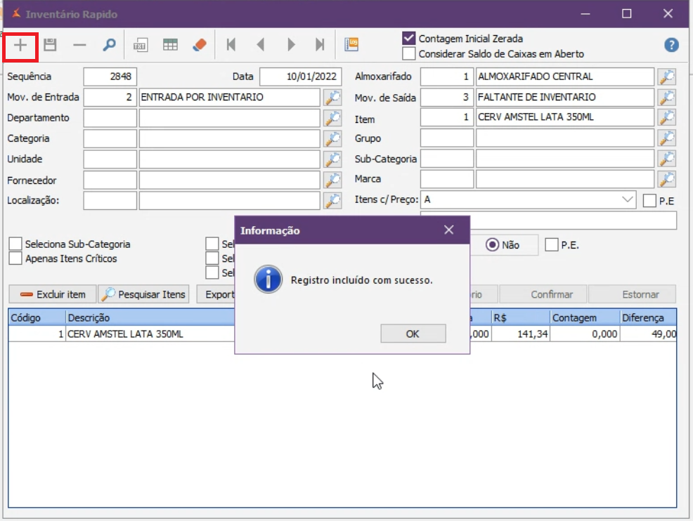Click the 141,34 value cell
Screen dimensions: 693x521
[x=521, y=334]
